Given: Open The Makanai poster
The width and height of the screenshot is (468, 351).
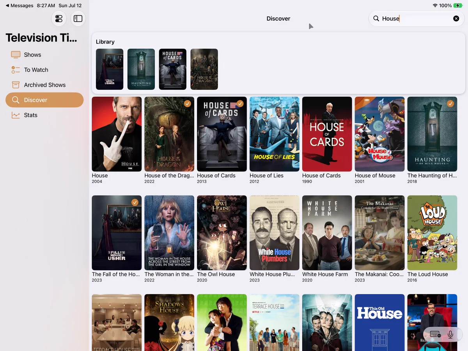Looking at the screenshot, I should pos(380,233).
